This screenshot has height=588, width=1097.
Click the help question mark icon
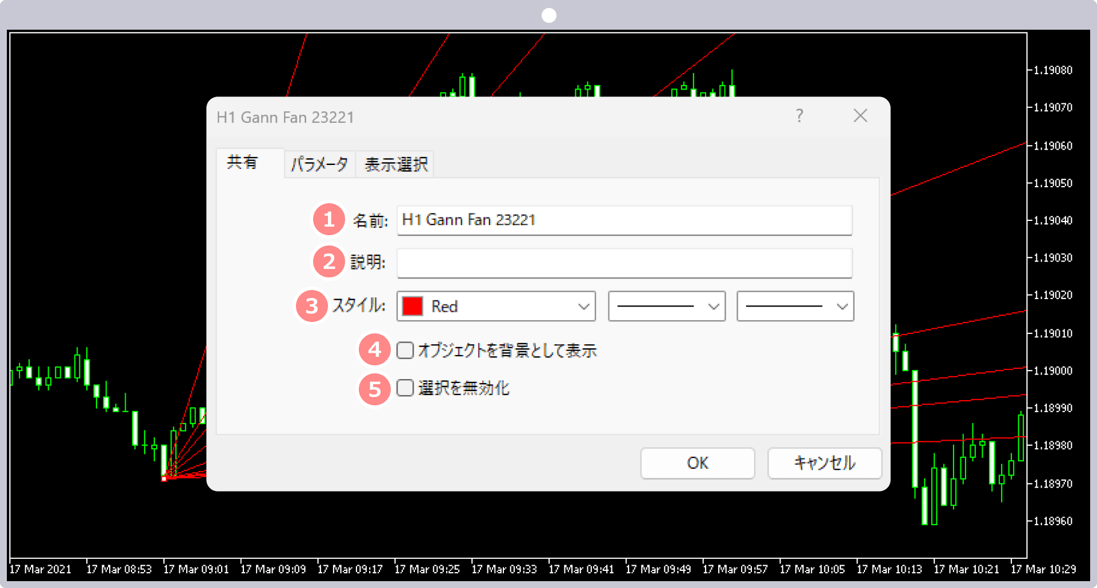[799, 116]
